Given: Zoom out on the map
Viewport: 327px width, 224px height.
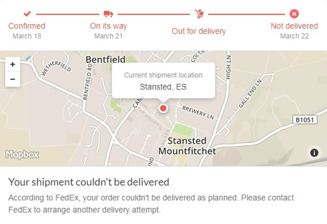Looking at the screenshot, I should pyautogui.click(x=12, y=80).
